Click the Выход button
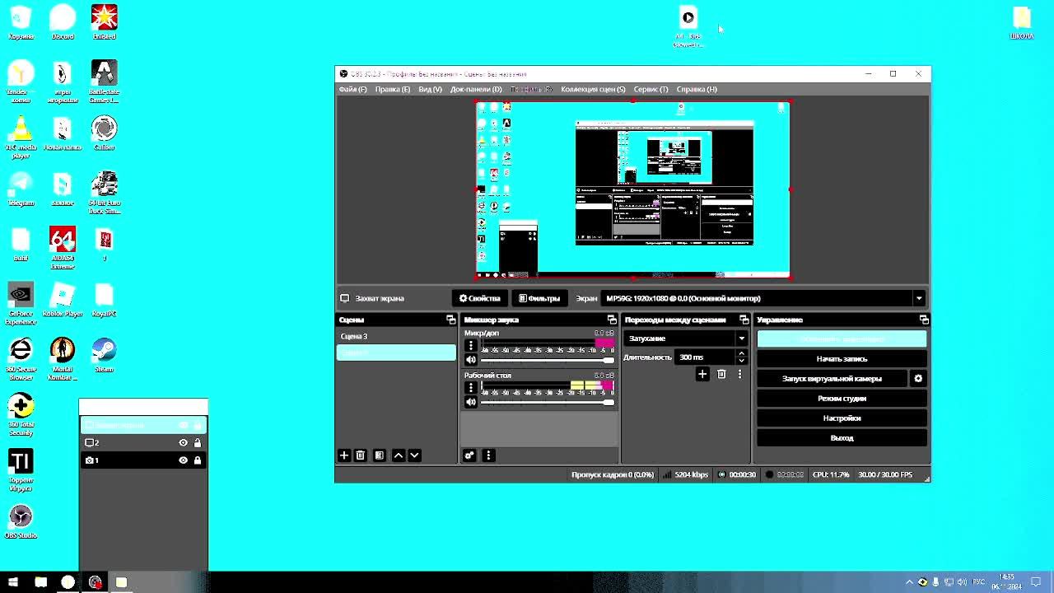Viewport: 1054px width, 593px height. [842, 438]
